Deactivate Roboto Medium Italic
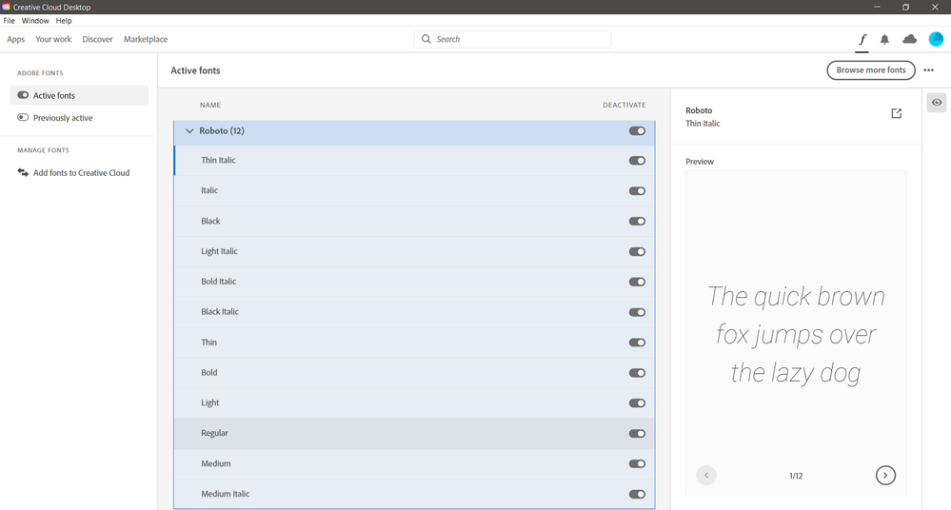Image resolution: width=951 pixels, height=510 pixels. pyautogui.click(x=637, y=494)
